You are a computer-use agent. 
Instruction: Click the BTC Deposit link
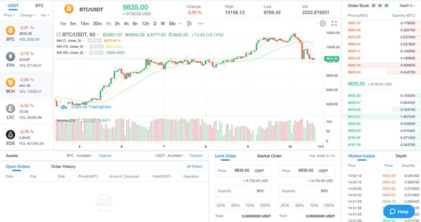105,156
